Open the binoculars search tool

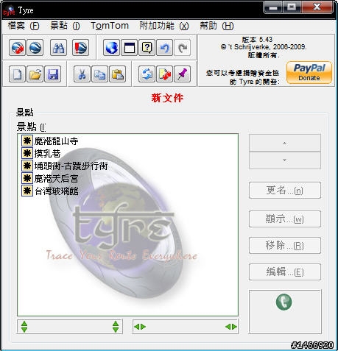(58, 48)
